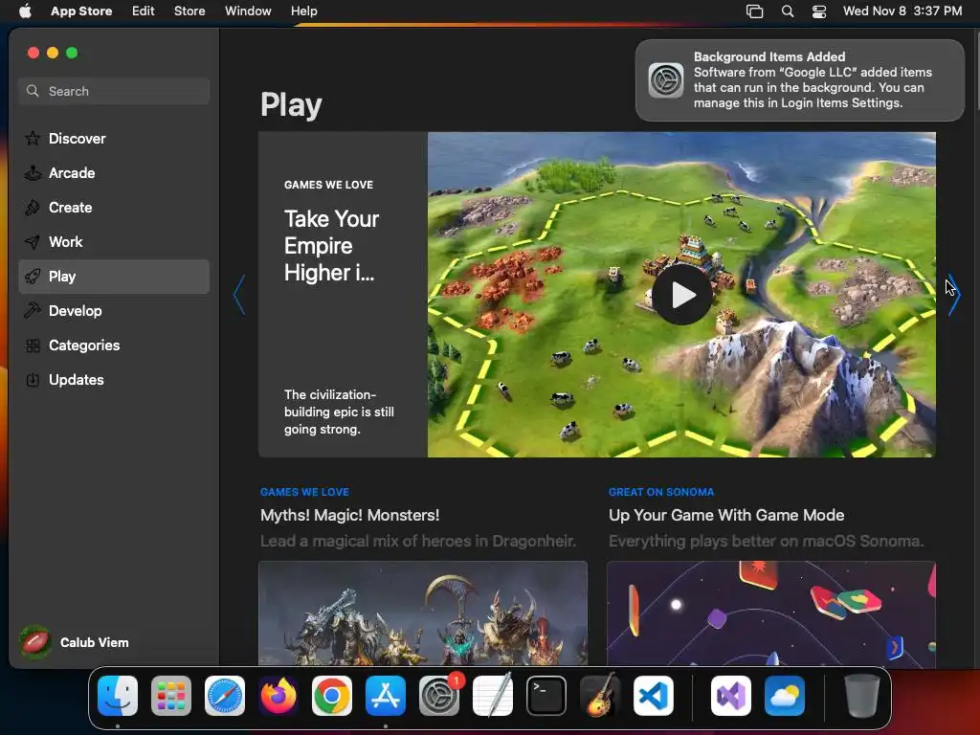Check the Updates section

[x=114, y=379]
